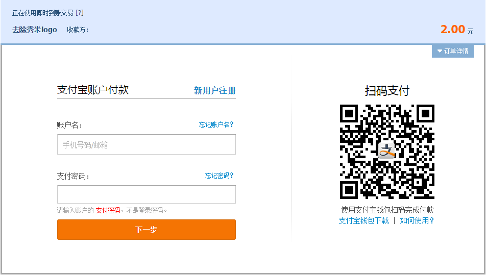Open the 如何使用? help link
The height and width of the screenshot is (275, 486).
coord(417,220)
